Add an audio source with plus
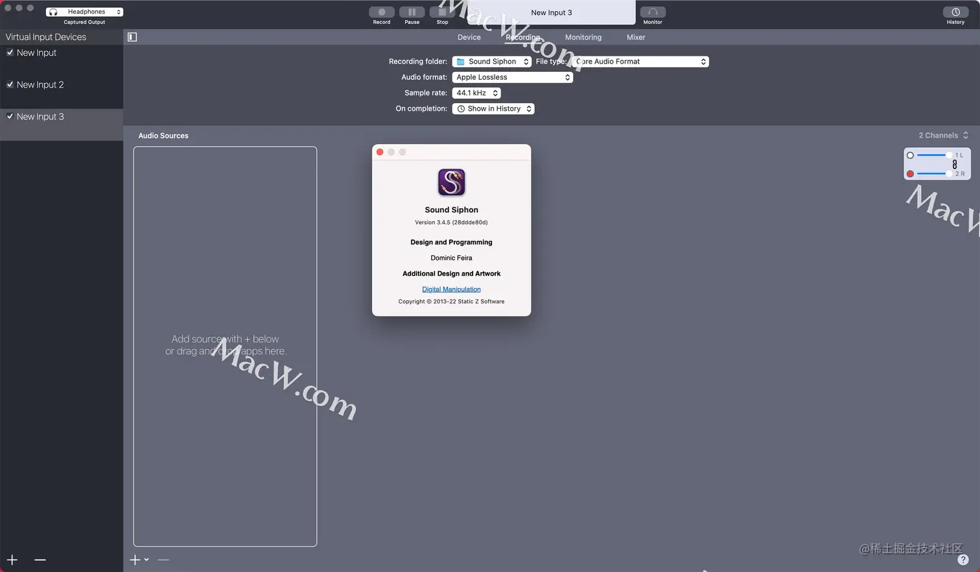The height and width of the screenshot is (572, 980). (x=135, y=560)
